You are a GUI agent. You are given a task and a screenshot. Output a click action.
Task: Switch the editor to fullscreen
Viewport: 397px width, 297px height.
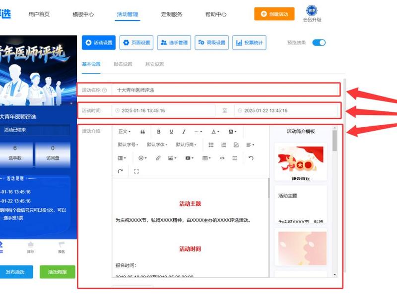136,171
